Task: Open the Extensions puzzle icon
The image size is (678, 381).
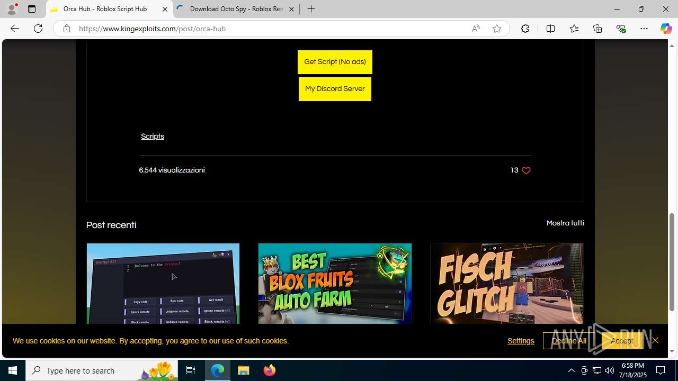Action: click(x=525, y=29)
